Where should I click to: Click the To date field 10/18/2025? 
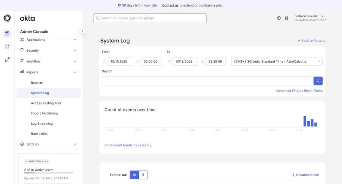185,62
